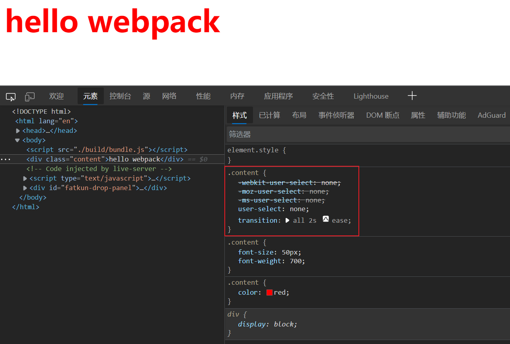Click the 筛选器 filter input field
This screenshot has width=510, height=344.
(368, 134)
